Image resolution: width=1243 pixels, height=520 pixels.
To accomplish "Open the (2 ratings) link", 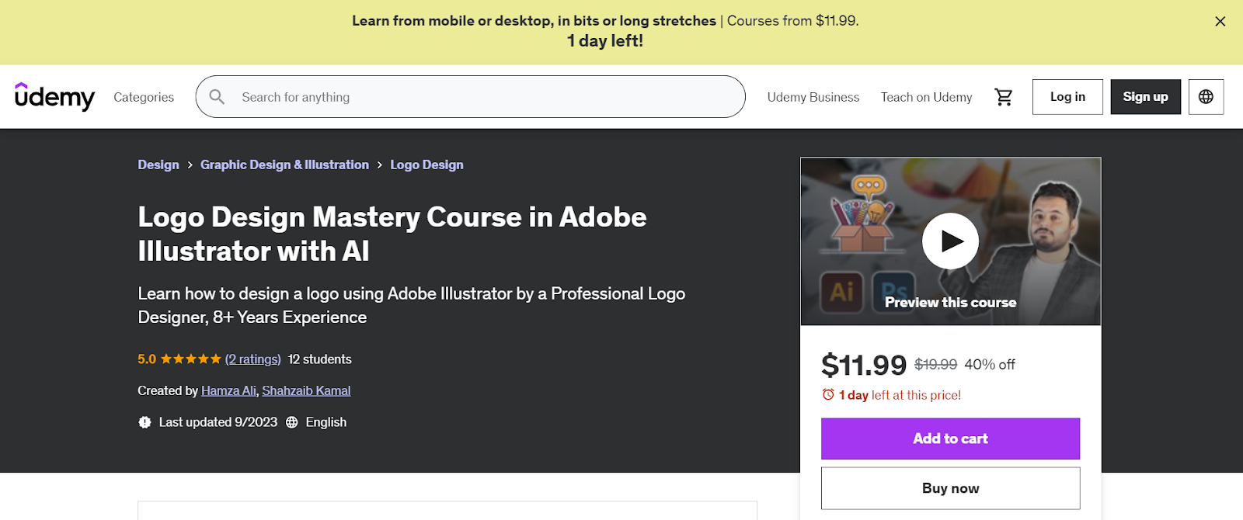I will coord(253,359).
